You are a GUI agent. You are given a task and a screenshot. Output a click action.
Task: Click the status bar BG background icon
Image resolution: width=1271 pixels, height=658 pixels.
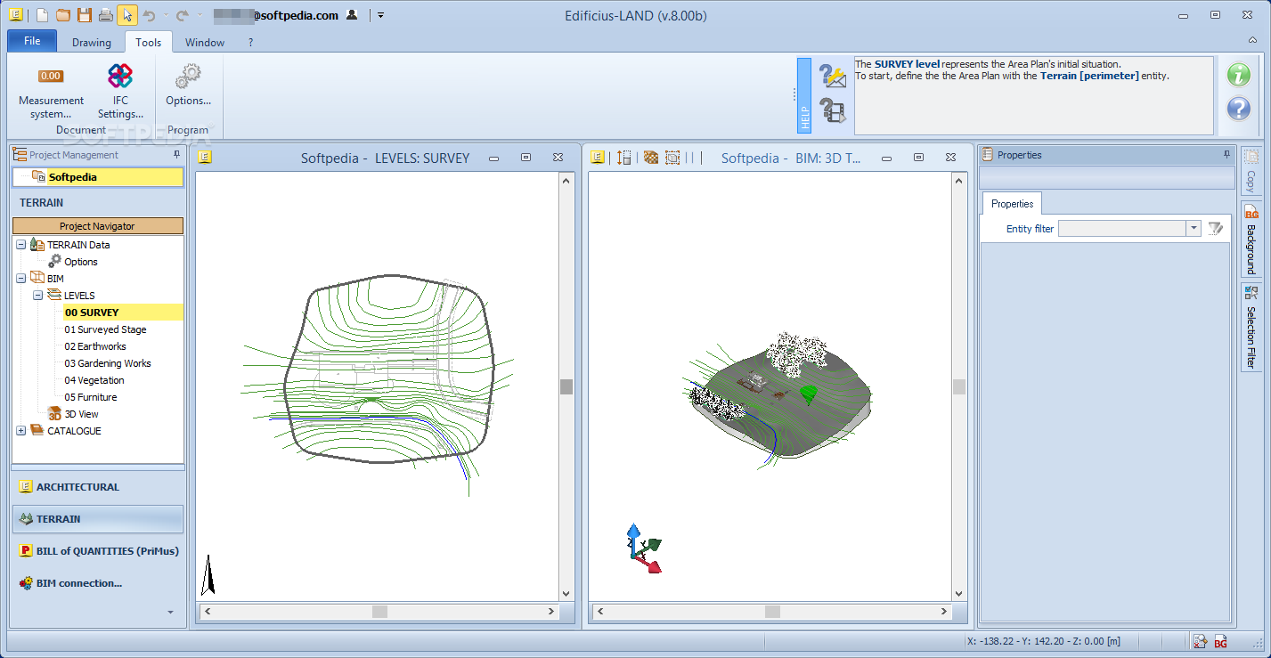tap(1220, 642)
